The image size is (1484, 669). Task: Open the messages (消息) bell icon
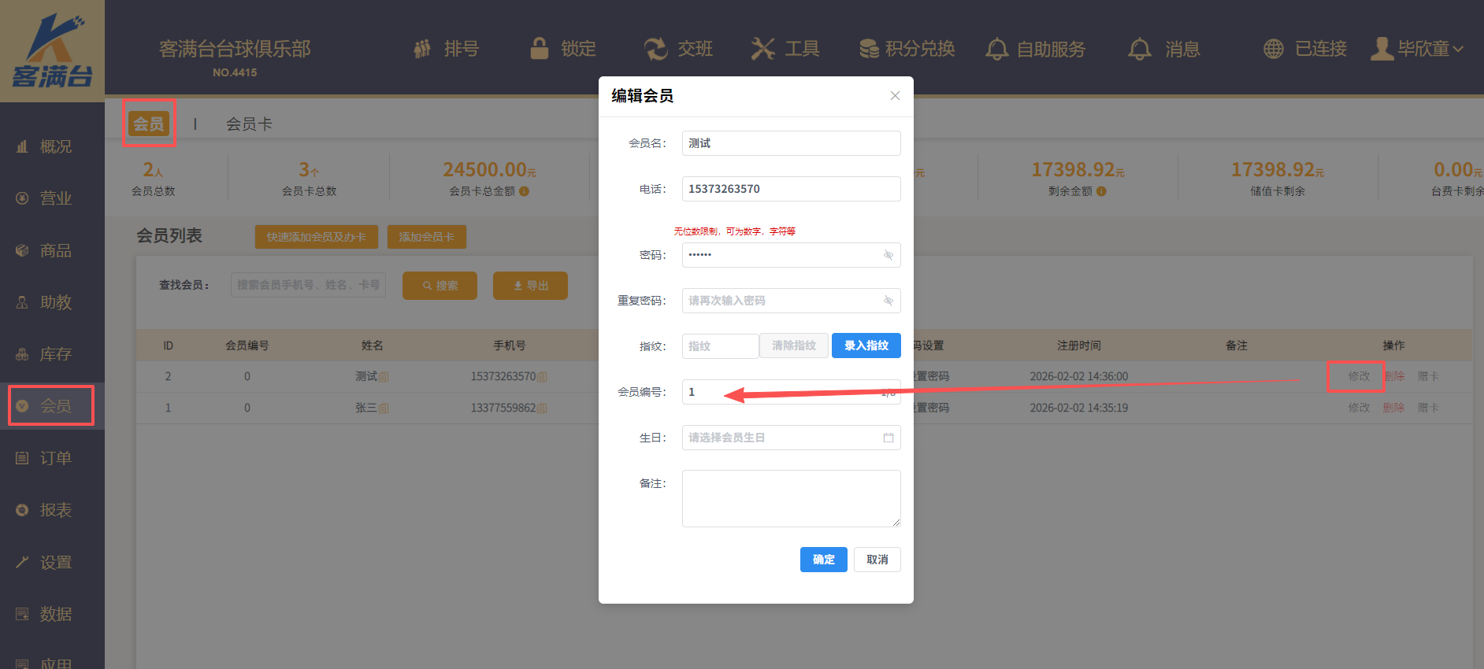click(1139, 49)
